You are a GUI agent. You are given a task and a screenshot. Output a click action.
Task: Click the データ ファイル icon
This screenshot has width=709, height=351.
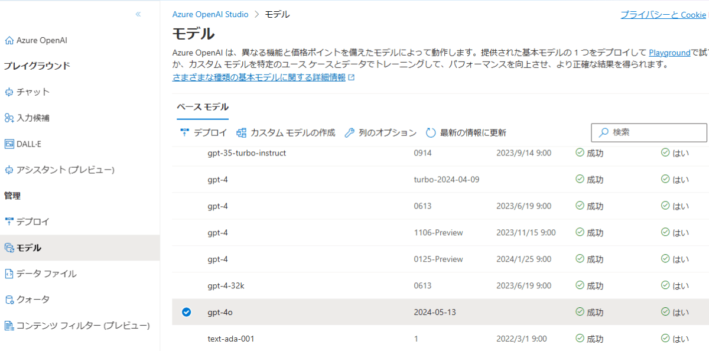9,274
